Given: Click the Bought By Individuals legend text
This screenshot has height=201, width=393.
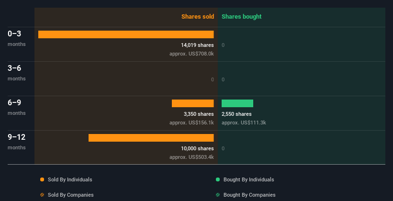Looking at the screenshot, I should (x=248, y=179).
